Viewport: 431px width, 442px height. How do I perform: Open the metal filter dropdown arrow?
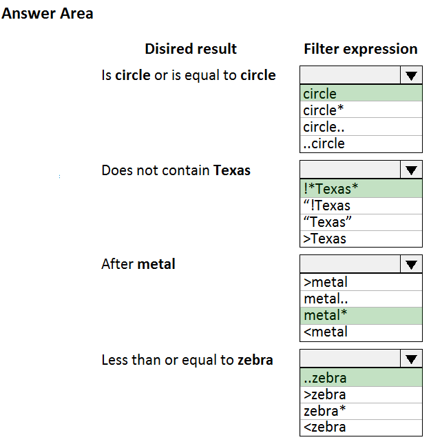point(411,264)
